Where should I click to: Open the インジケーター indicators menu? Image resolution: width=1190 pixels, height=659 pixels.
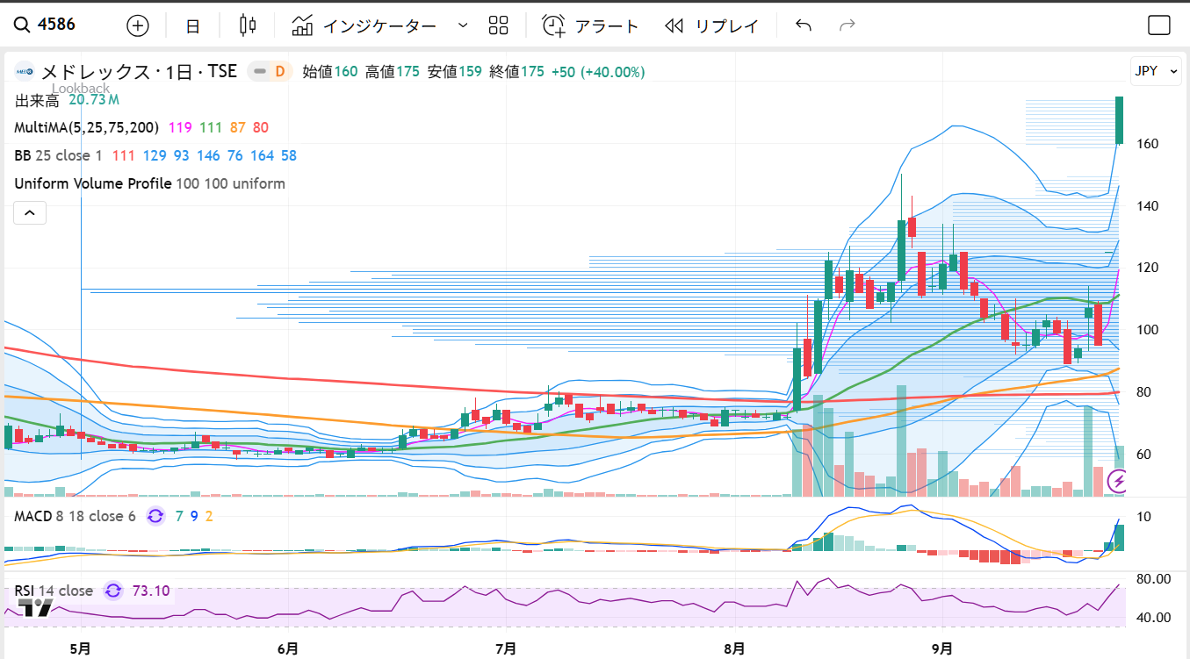(364, 25)
